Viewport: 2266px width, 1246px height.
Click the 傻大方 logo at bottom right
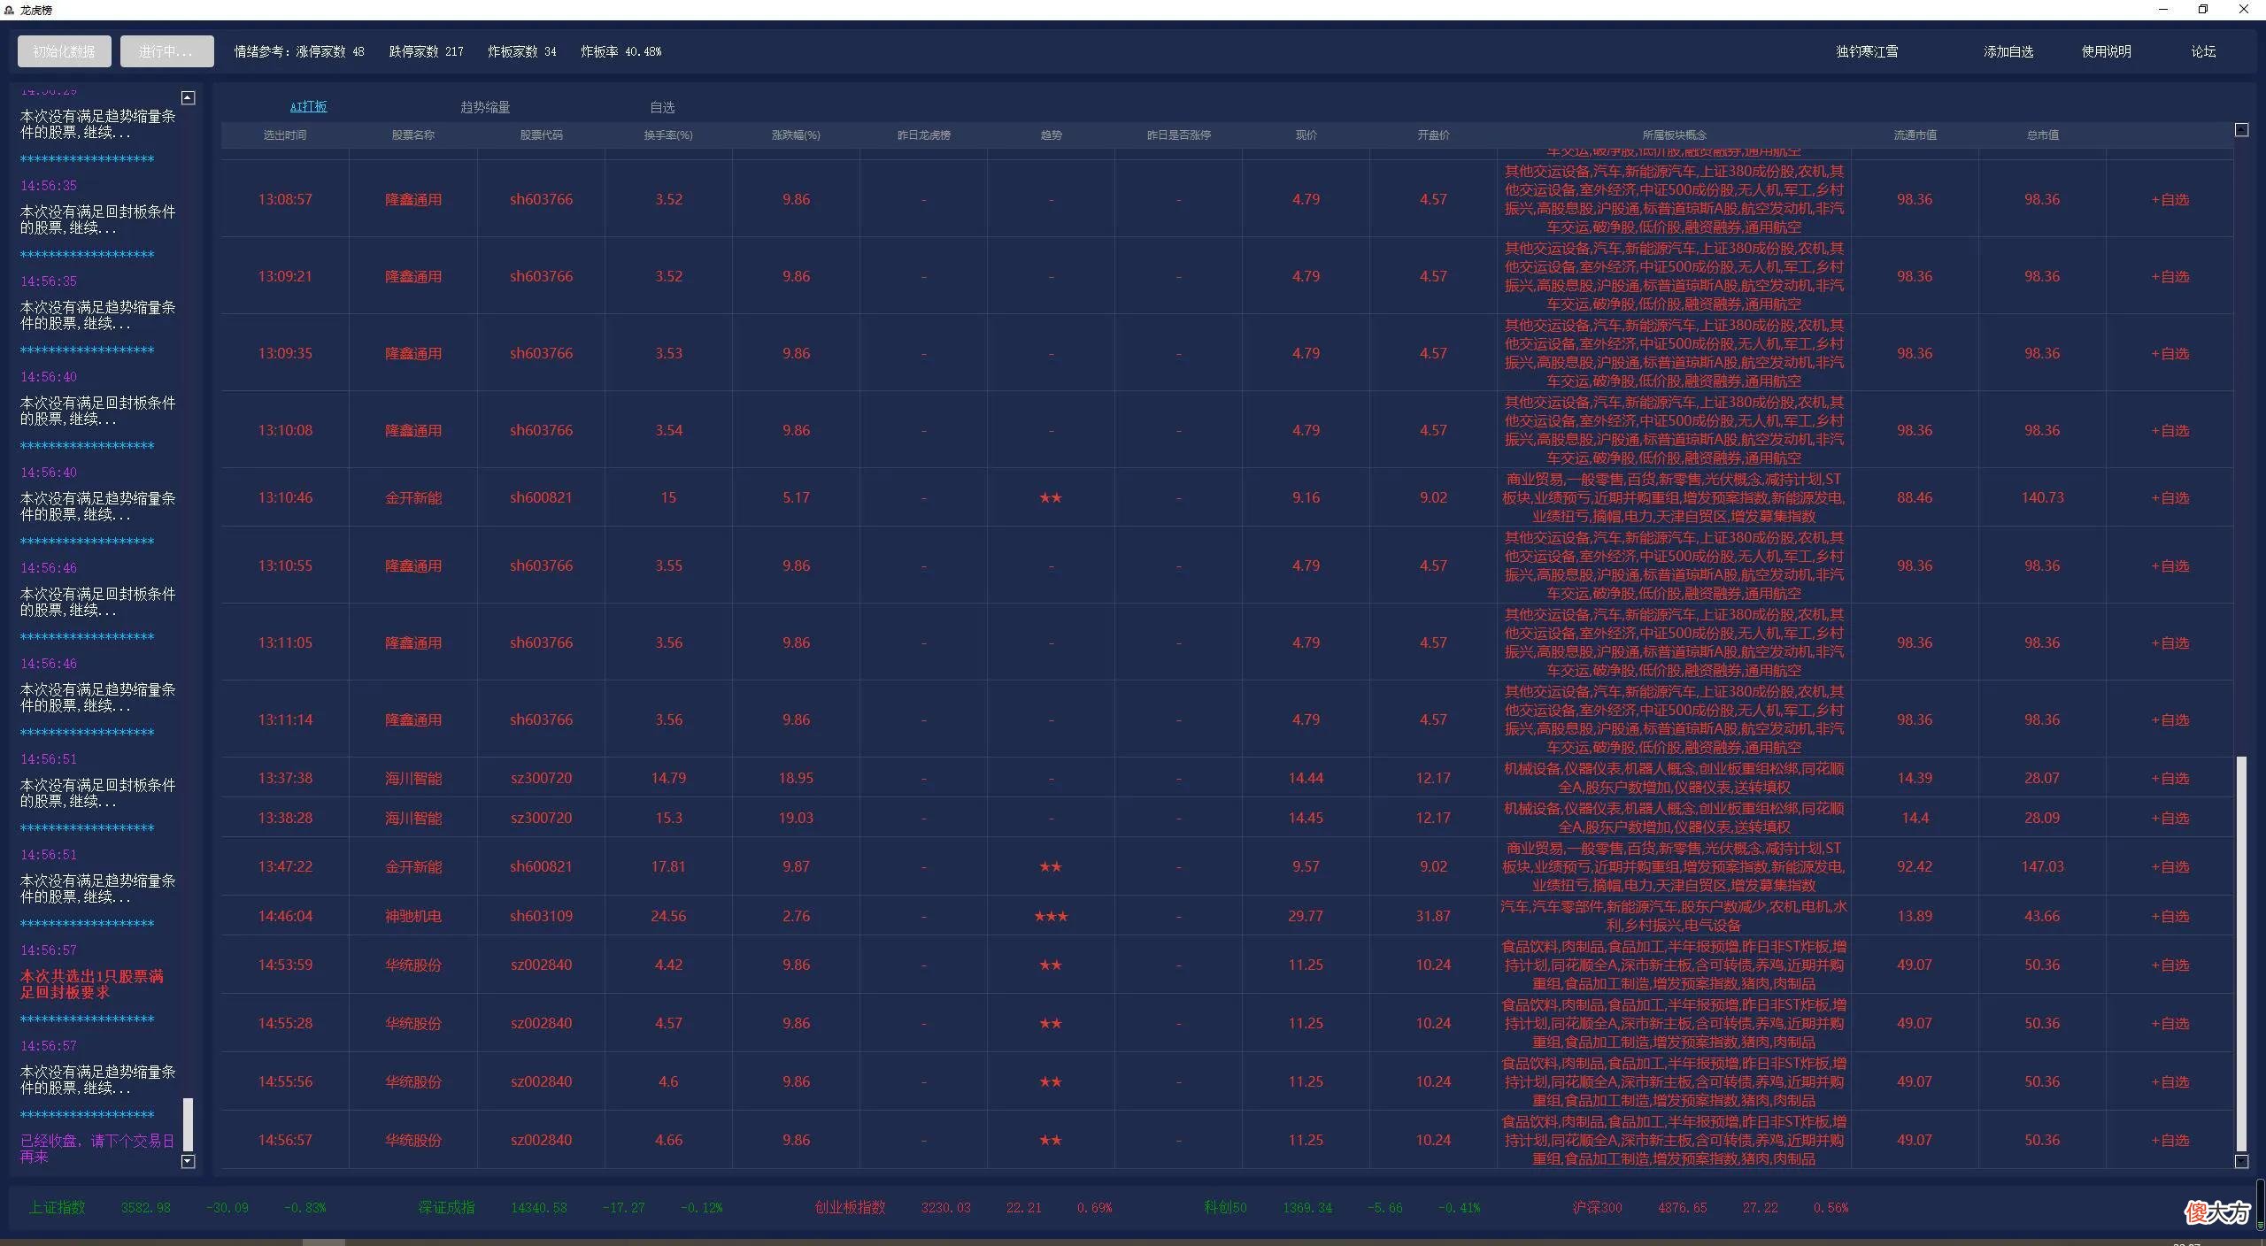(2217, 1211)
